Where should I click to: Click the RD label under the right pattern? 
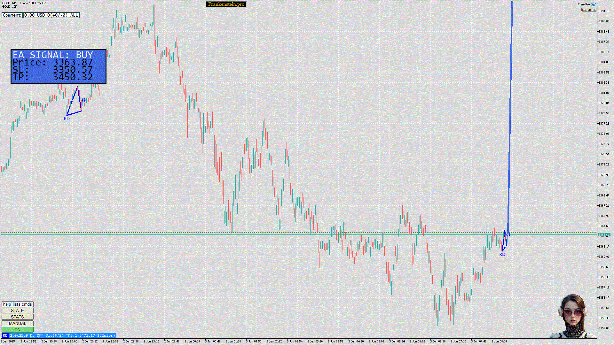[x=502, y=254]
